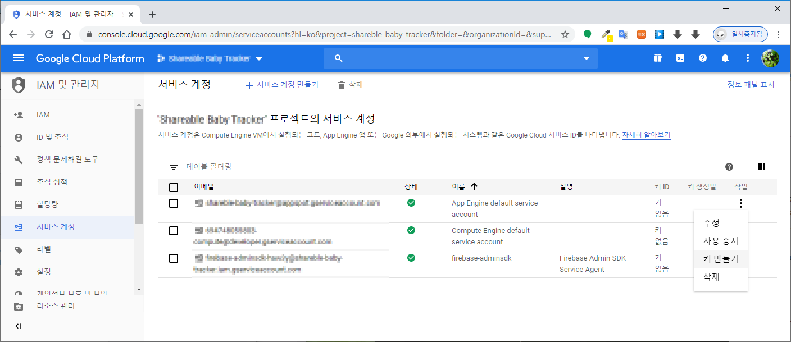Toggle the select-all header checkbox
This screenshot has width=791, height=342.
click(174, 188)
